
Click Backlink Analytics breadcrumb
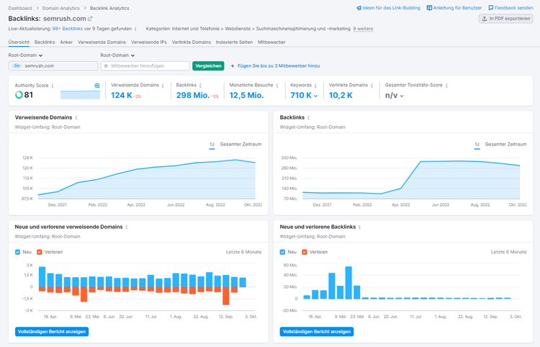pos(109,8)
